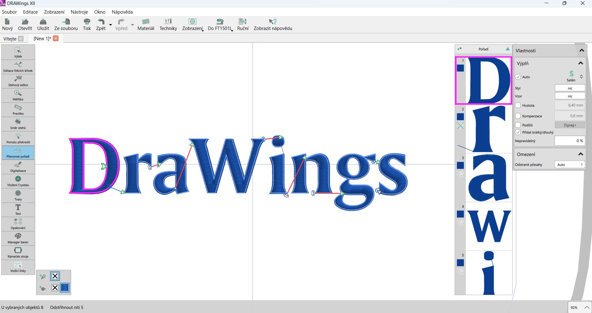The height and width of the screenshot is (313, 592).
Task: Select the Tvary shapes tool
Action: coord(18,195)
